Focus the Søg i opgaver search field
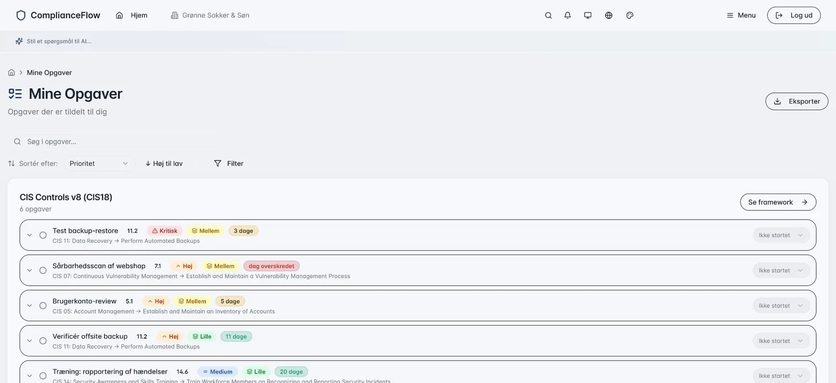 (116, 142)
